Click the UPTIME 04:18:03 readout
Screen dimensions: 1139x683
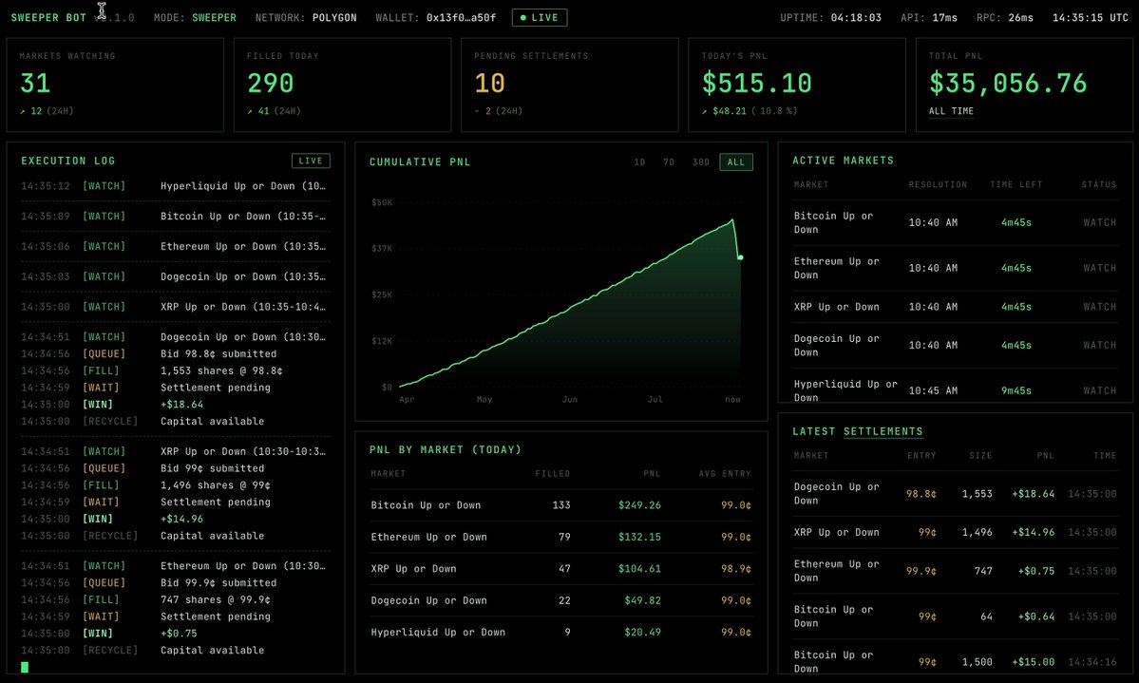click(x=831, y=17)
